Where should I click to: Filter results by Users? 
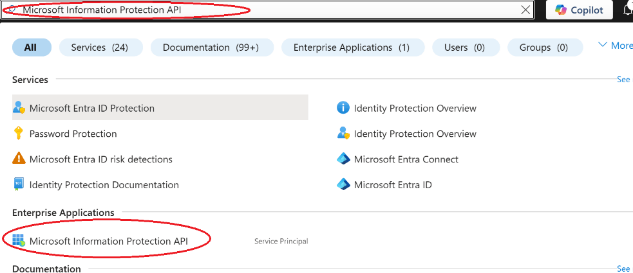click(x=464, y=47)
